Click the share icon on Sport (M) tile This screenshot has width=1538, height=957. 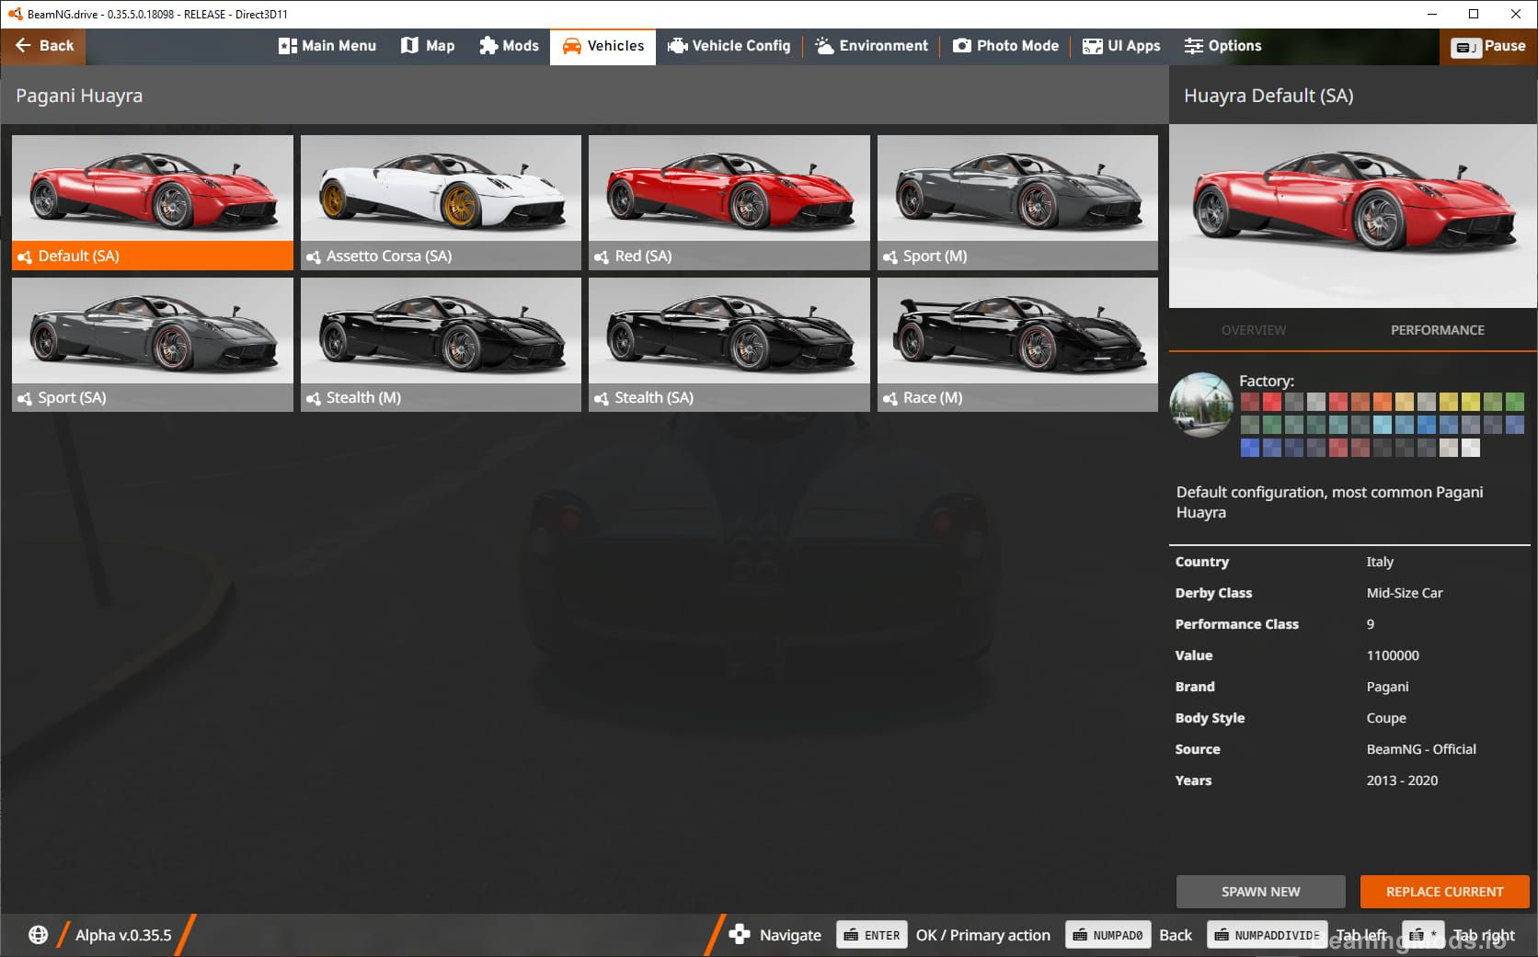click(890, 256)
